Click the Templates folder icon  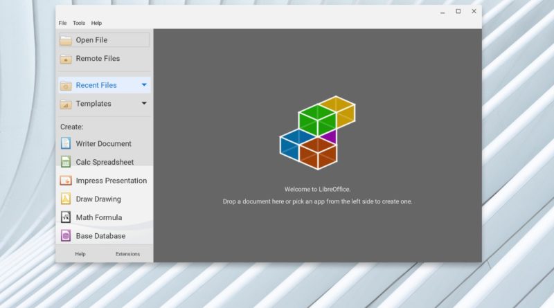[66, 104]
